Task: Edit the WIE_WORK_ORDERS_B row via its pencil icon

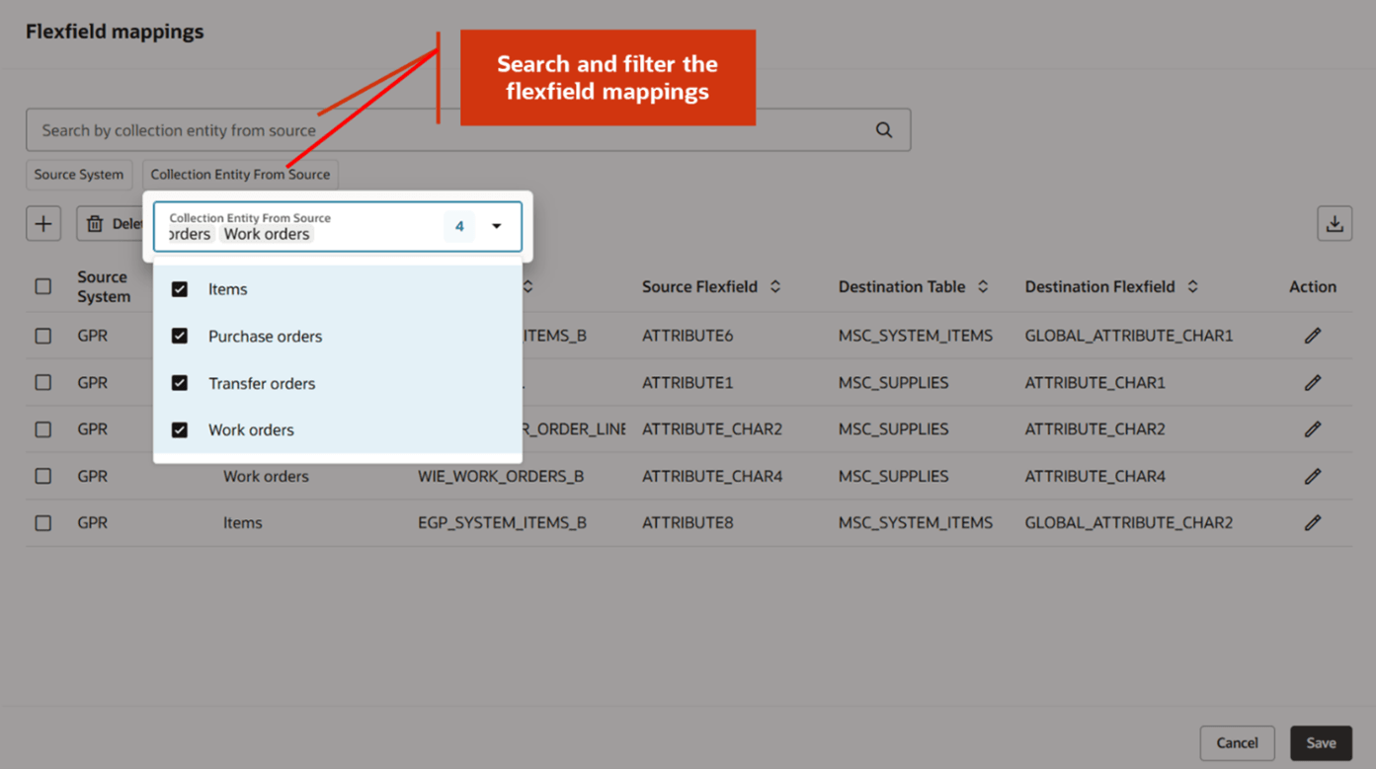Action: point(1312,476)
